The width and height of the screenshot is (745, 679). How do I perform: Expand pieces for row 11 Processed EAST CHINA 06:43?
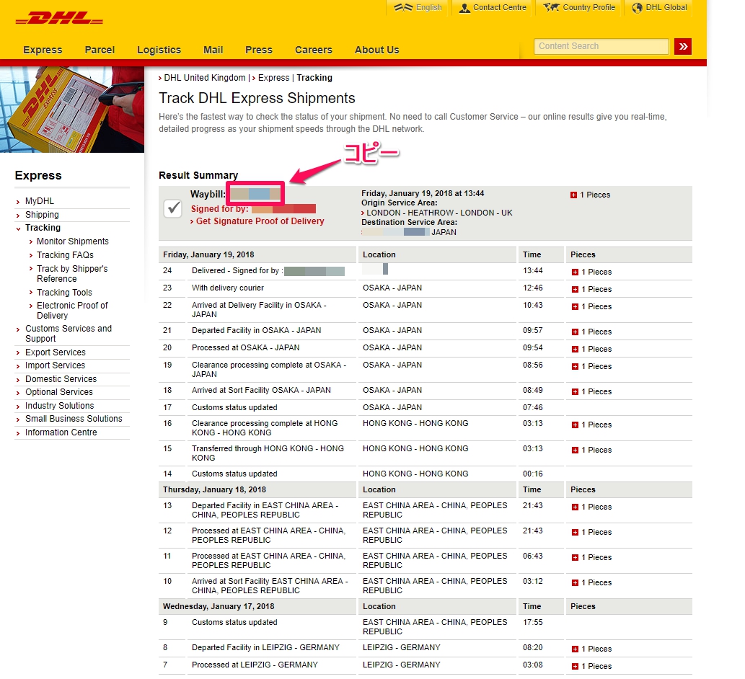575,557
